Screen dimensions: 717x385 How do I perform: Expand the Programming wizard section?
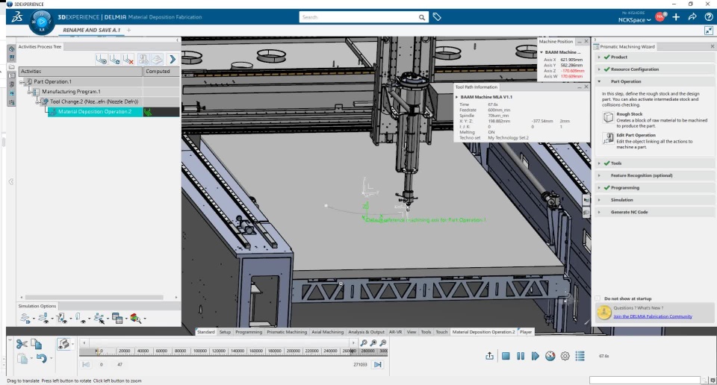click(599, 188)
